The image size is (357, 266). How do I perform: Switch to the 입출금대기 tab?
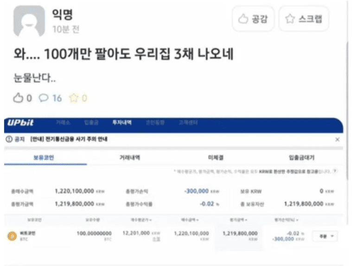coord(301,157)
